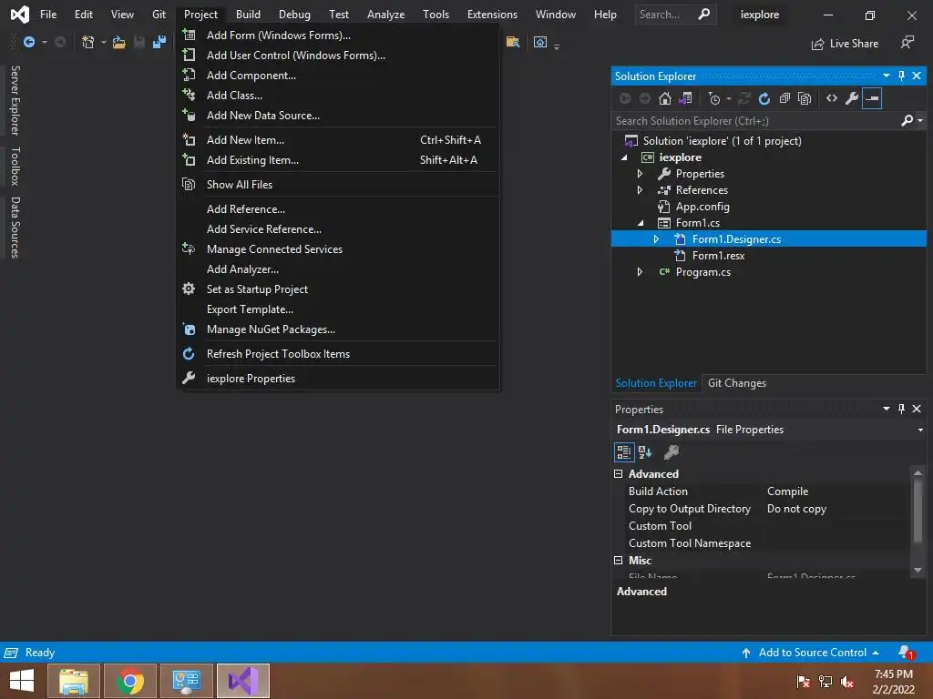Toggle Show All Files in Solution Explorer toolbar
The image size is (933, 699).
click(805, 98)
